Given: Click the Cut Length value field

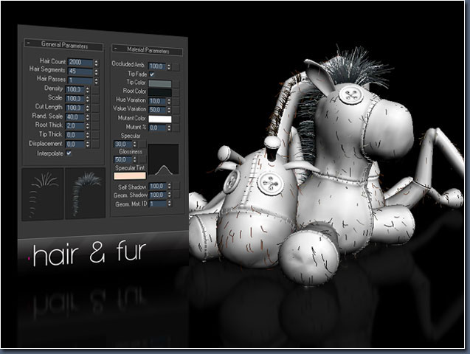Looking at the screenshot, I should 75,108.
